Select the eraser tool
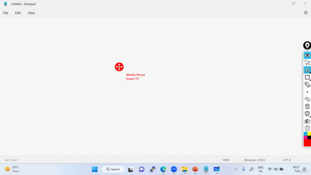 pos(307,85)
